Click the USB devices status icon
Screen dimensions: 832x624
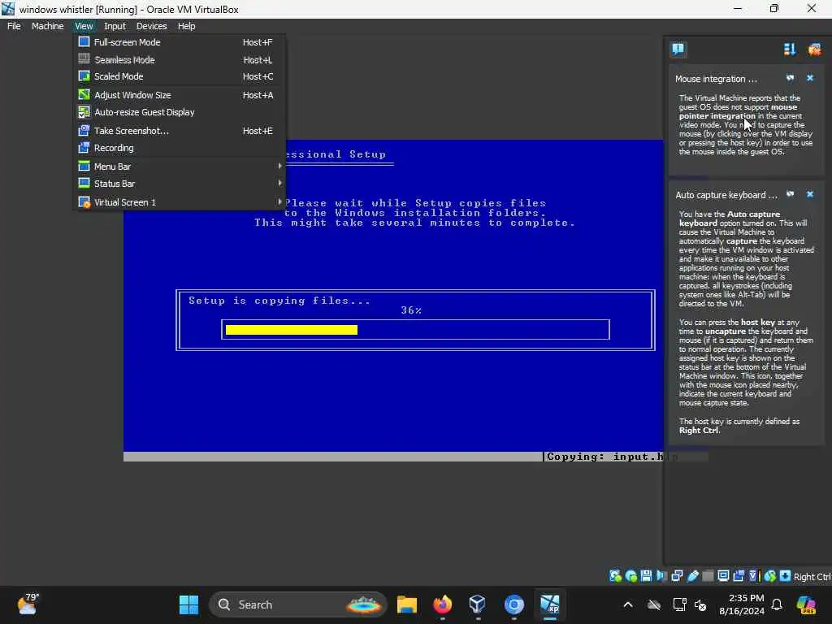(693, 576)
